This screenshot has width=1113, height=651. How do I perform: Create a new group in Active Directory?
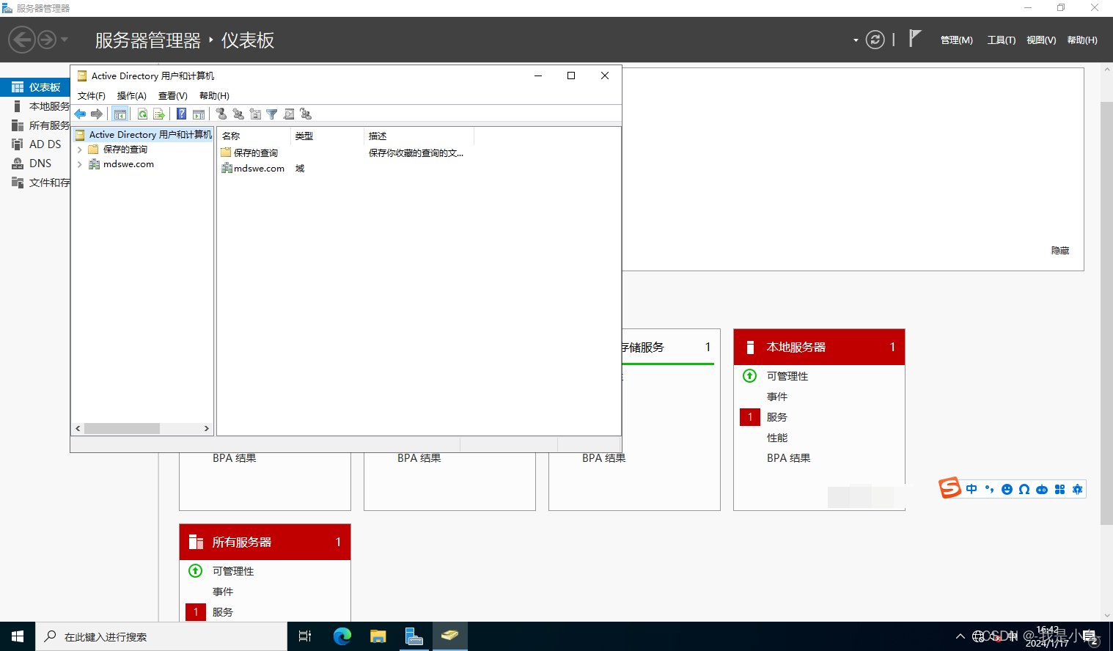(238, 114)
